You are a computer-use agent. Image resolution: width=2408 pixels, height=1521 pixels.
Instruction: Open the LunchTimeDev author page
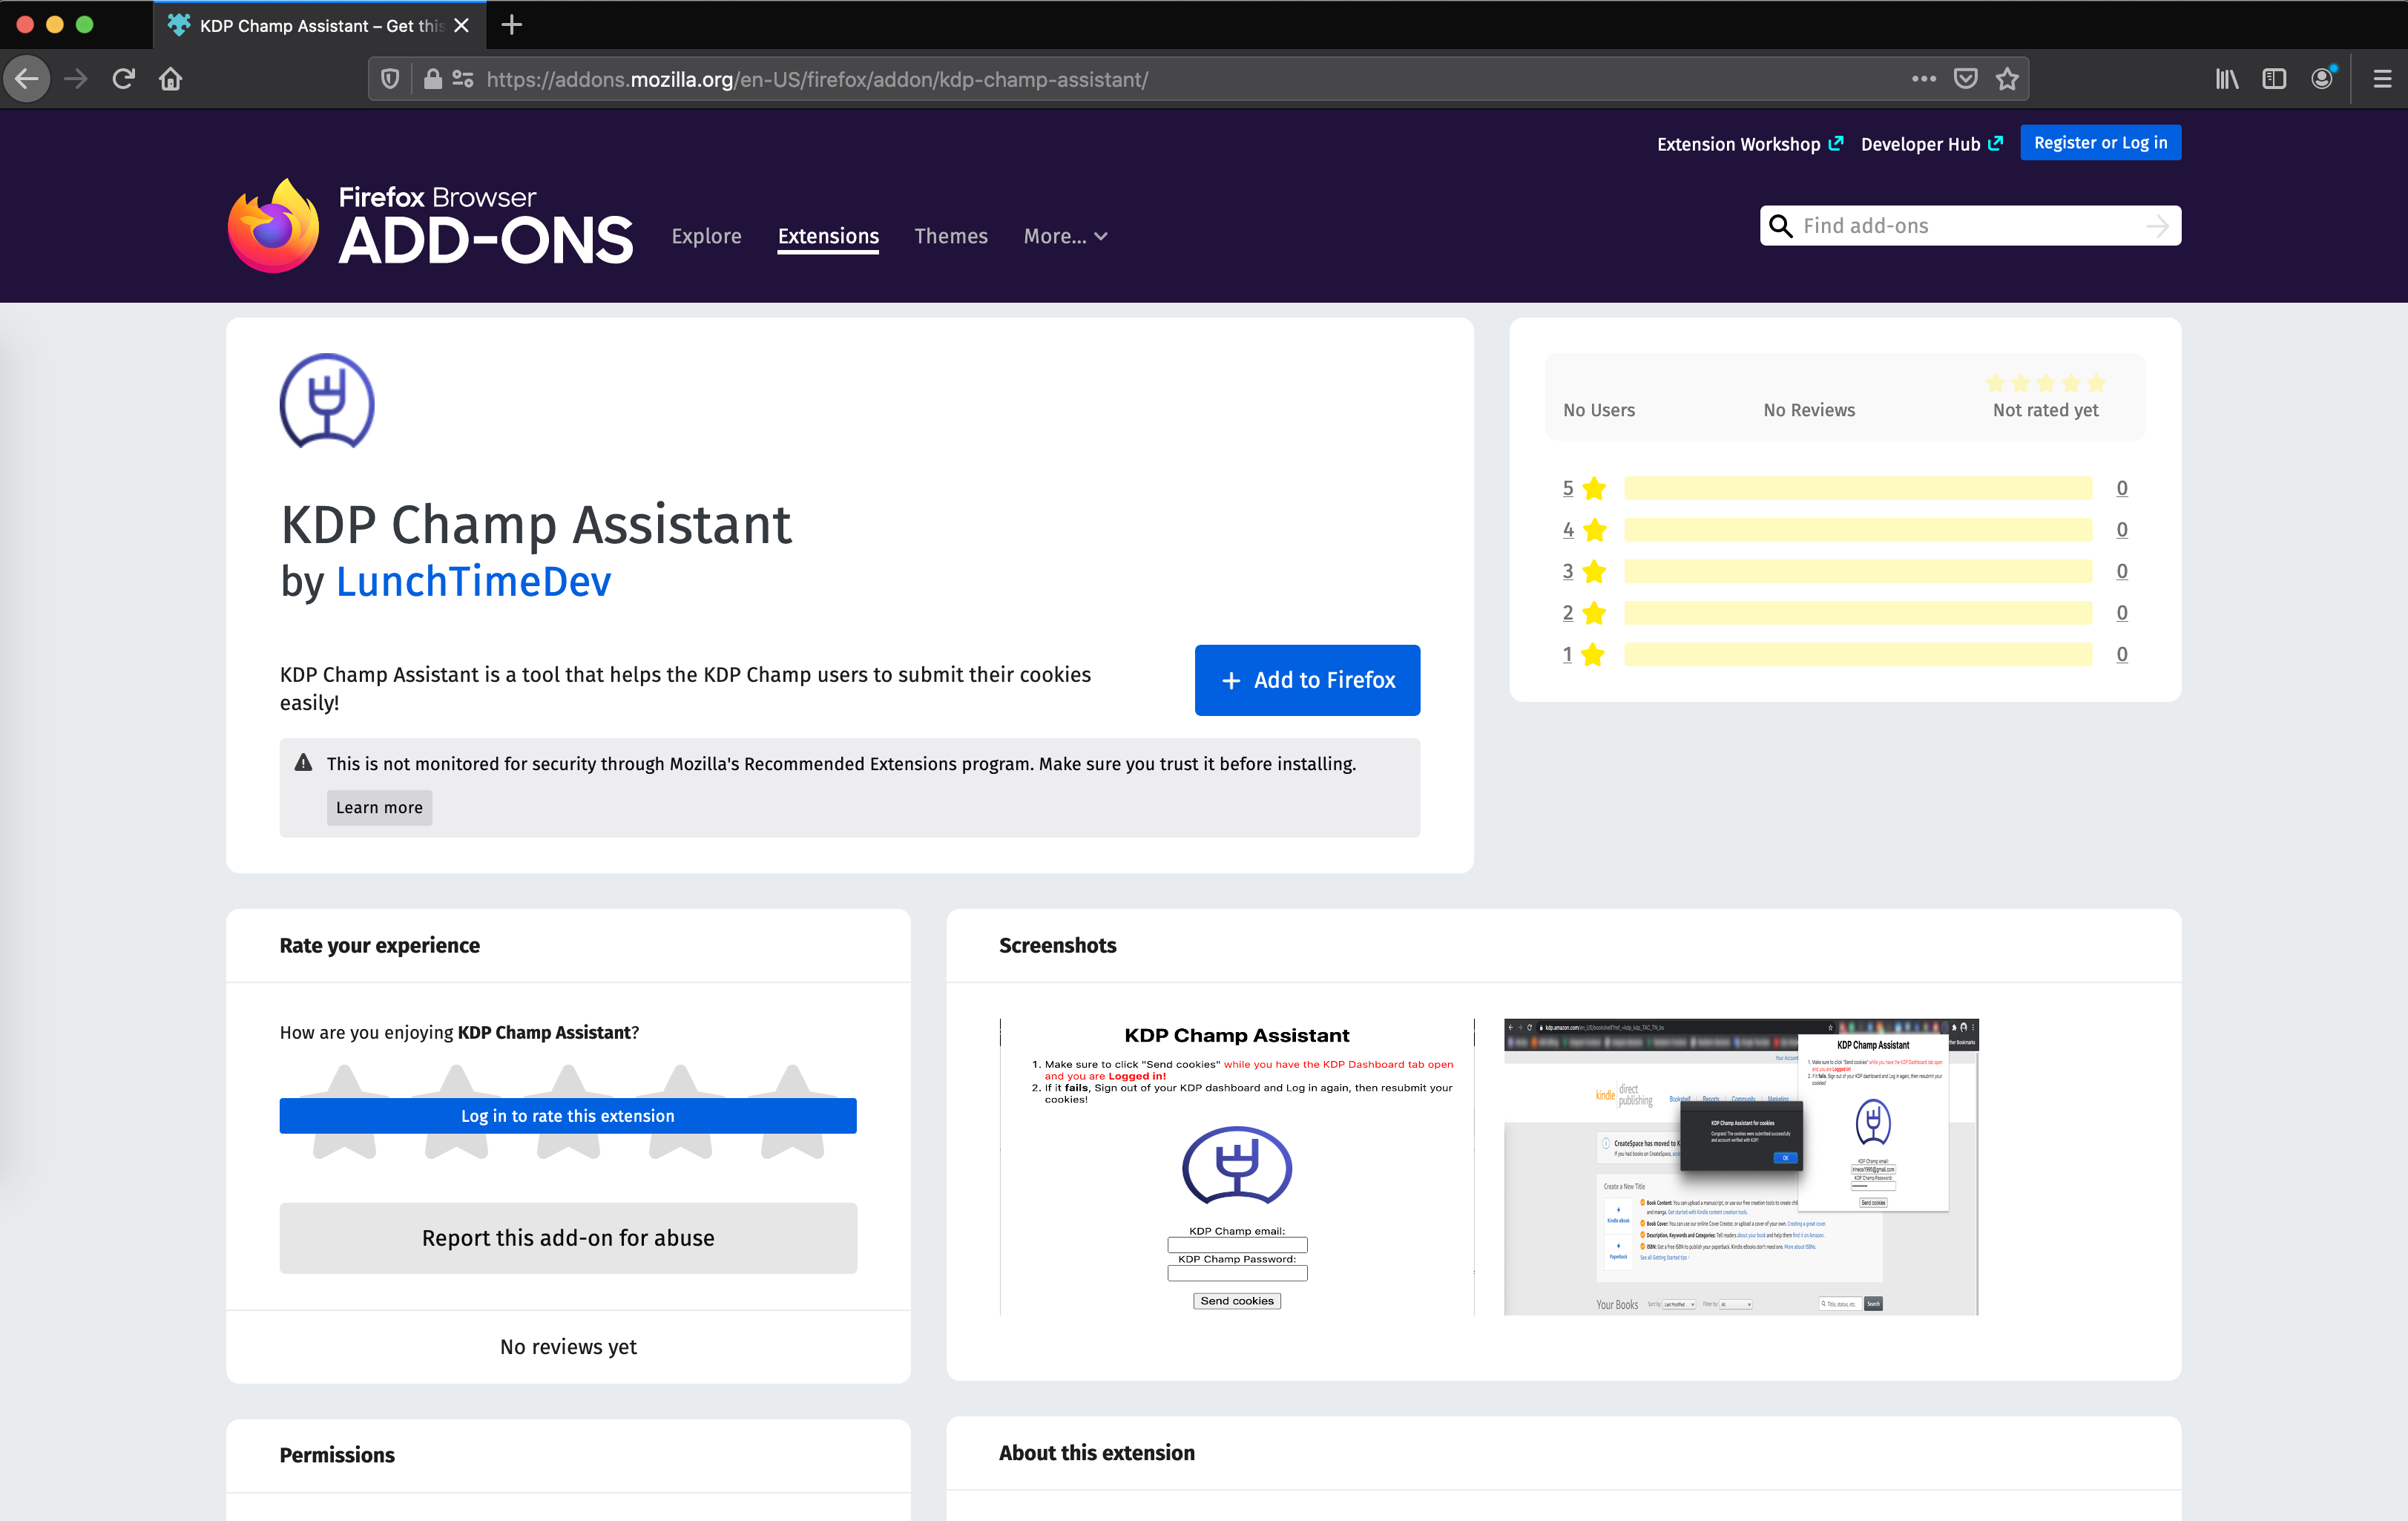[x=473, y=581]
